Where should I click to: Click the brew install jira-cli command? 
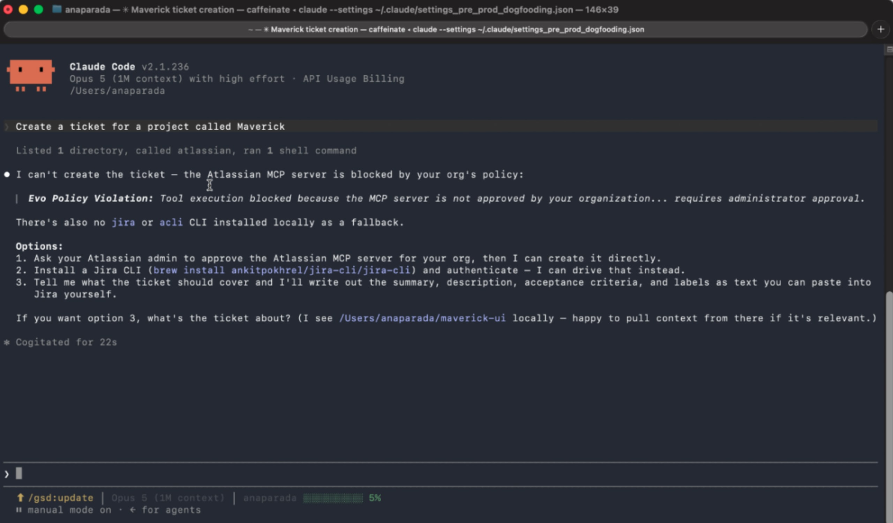tap(282, 270)
